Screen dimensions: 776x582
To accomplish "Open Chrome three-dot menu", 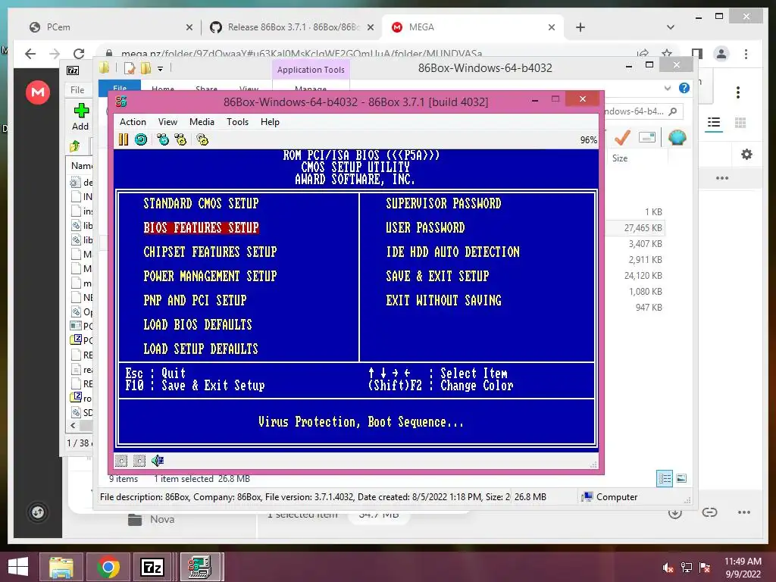I will coord(746,54).
